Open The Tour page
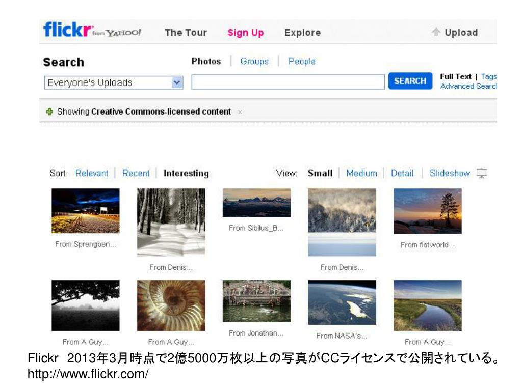Image resolution: width=522 pixels, height=391 pixels. (x=186, y=33)
